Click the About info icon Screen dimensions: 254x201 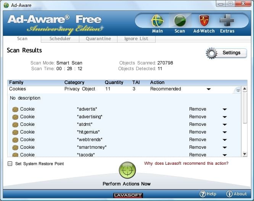229,194
